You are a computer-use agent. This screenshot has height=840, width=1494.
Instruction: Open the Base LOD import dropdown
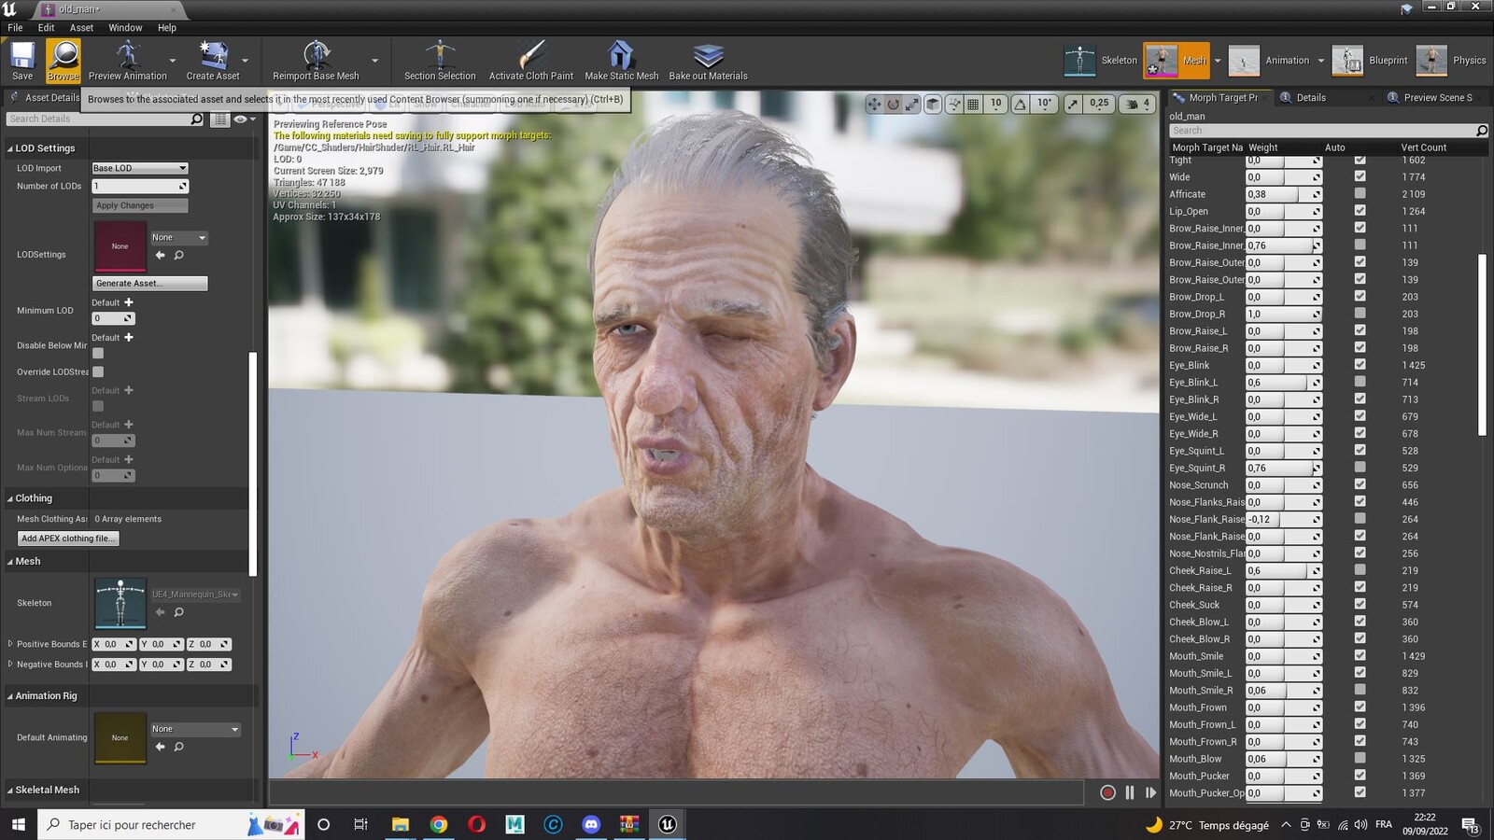click(140, 168)
